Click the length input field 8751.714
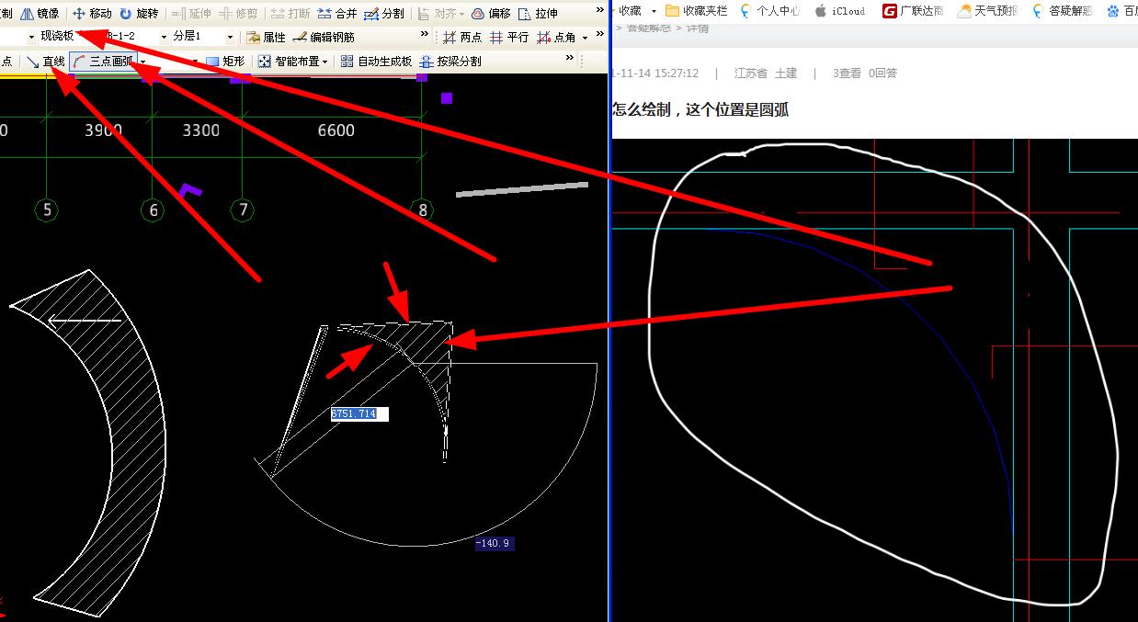Viewport: 1138px width, 622px height. [x=359, y=413]
